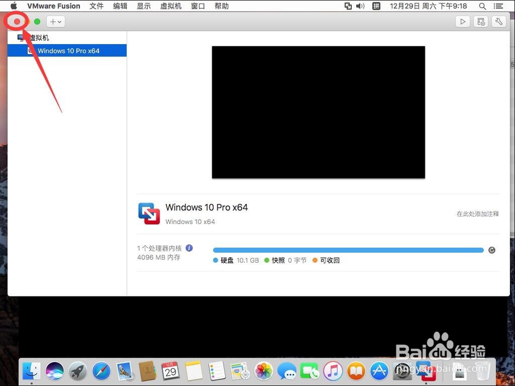Open iBooks orange icon in dock
The image size is (515, 386).
tap(356, 371)
